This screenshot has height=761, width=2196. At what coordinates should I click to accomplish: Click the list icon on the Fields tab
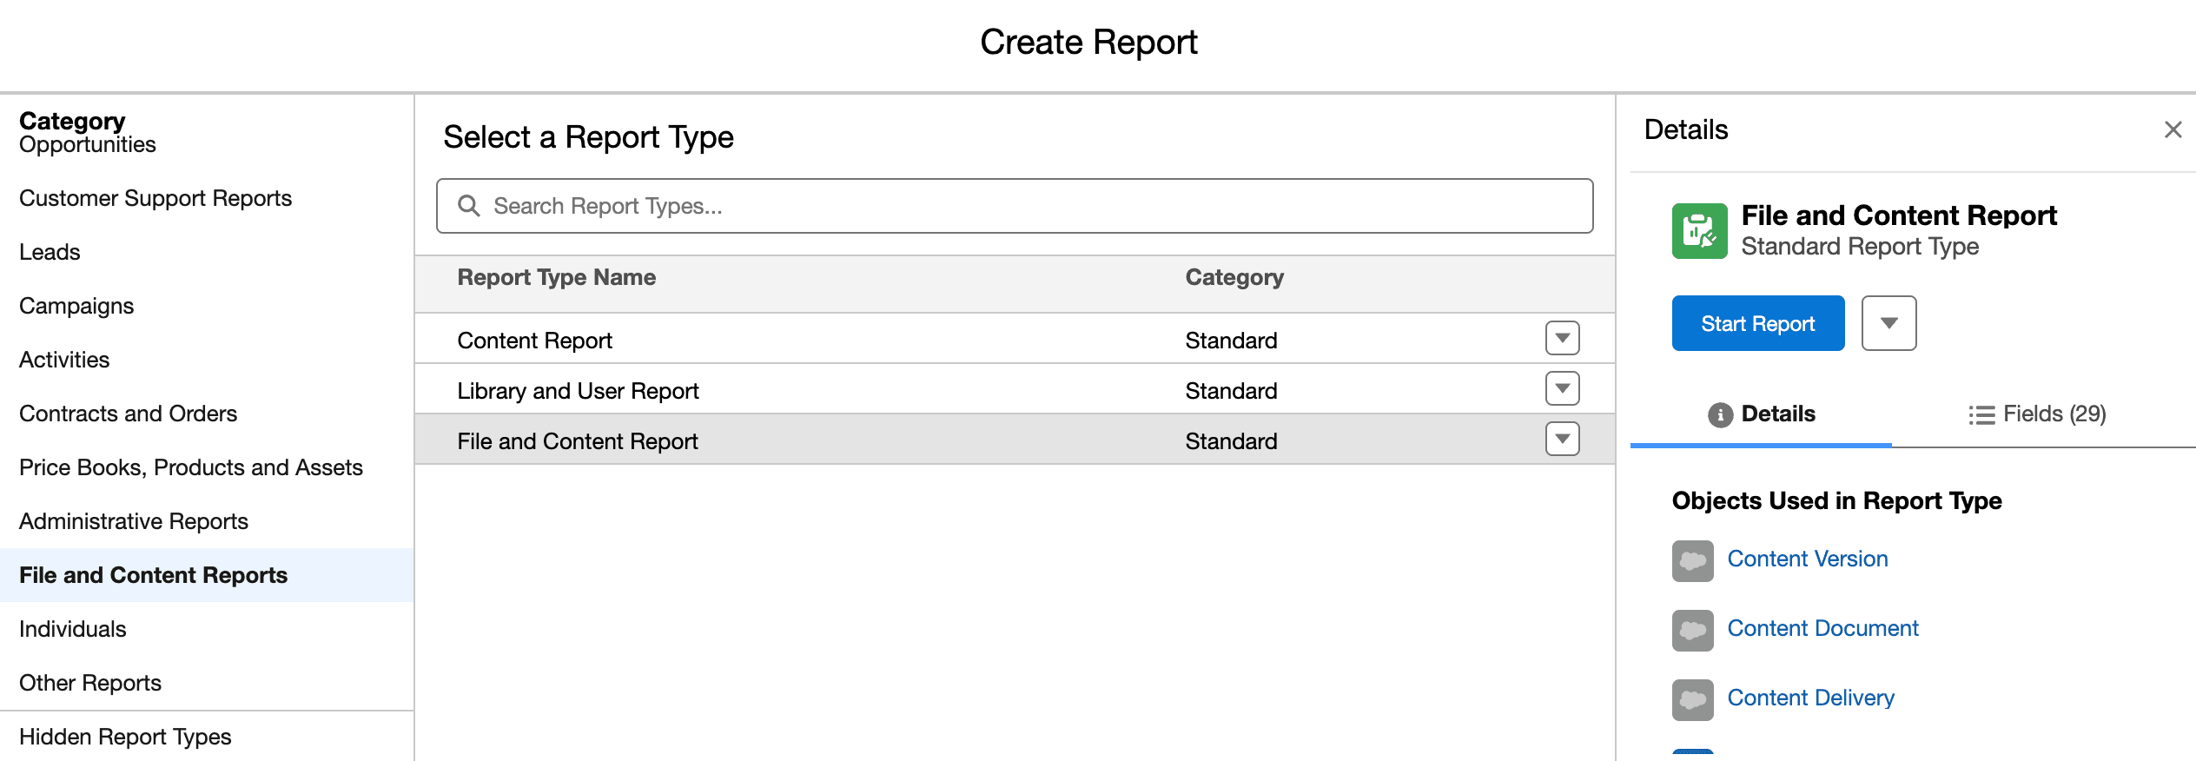1981,414
